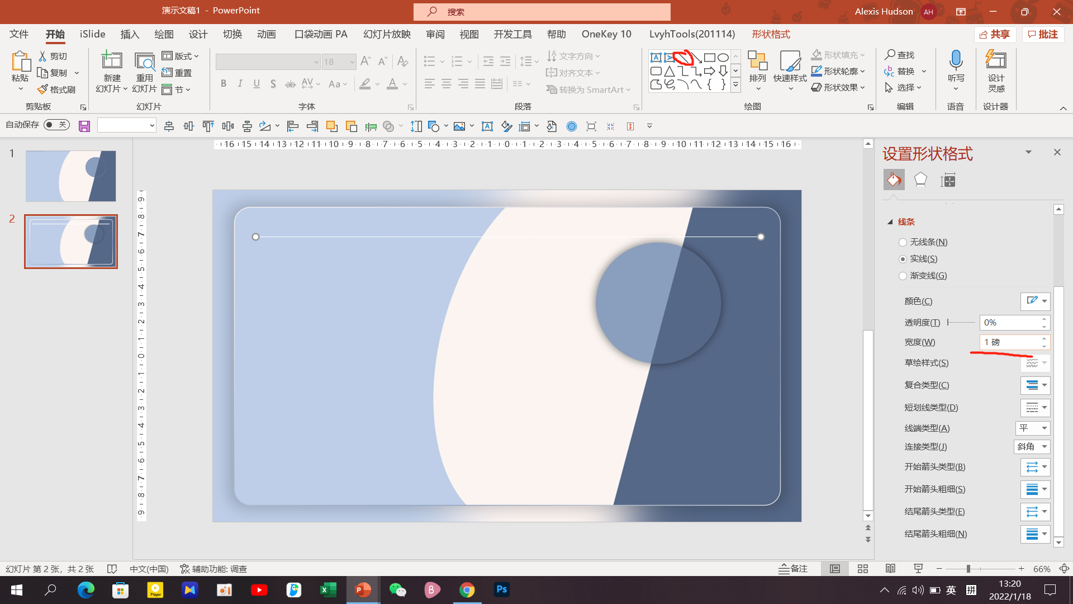This screenshot has height=604, width=1073.
Task: Select the No line (无线条) radio button
Action: click(903, 242)
